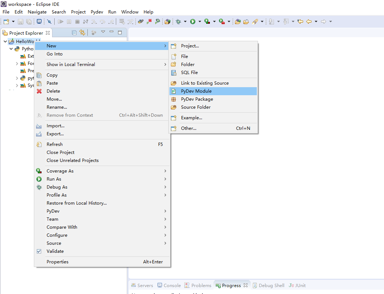The image size is (384, 294).
Task: Click the Suspend debug icon
Action: tap(69, 22)
